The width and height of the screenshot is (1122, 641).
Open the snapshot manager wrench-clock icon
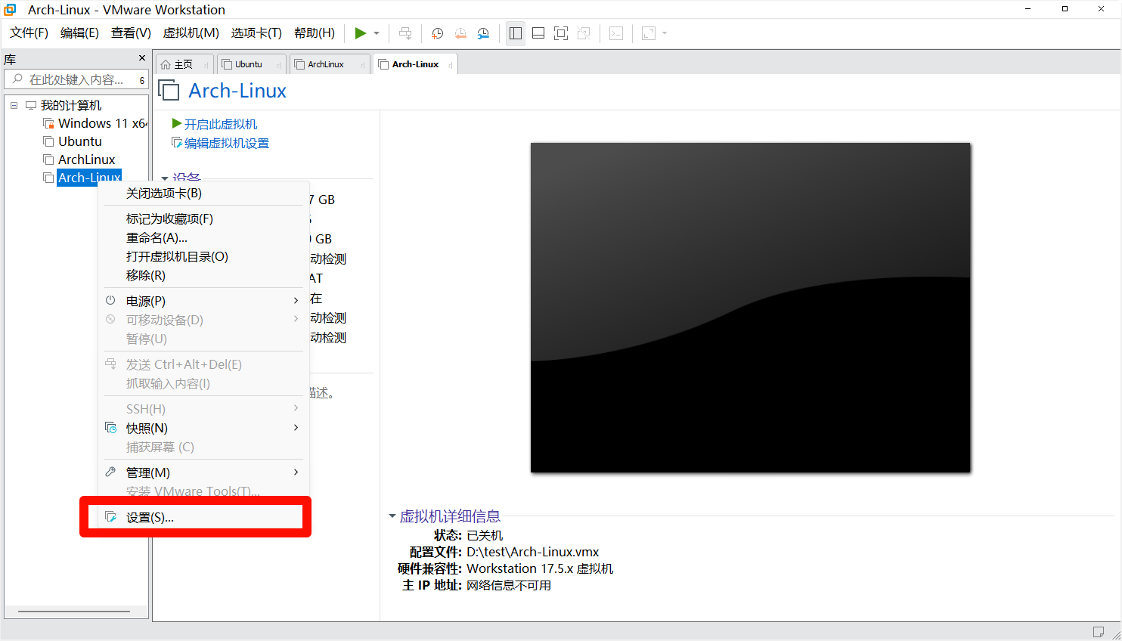point(483,33)
